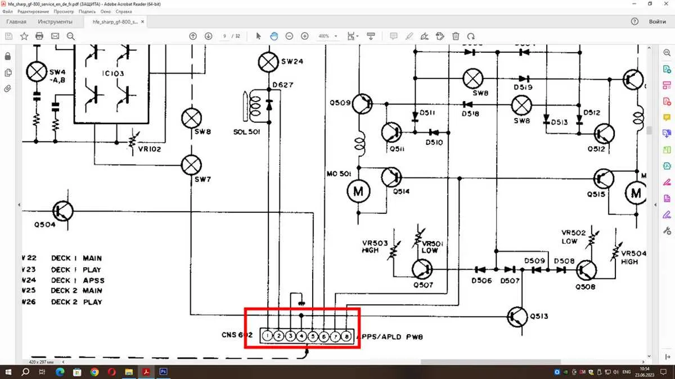Show page thumbnails panel
The width and height of the screenshot is (675, 379).
click(x=8, y=72)
